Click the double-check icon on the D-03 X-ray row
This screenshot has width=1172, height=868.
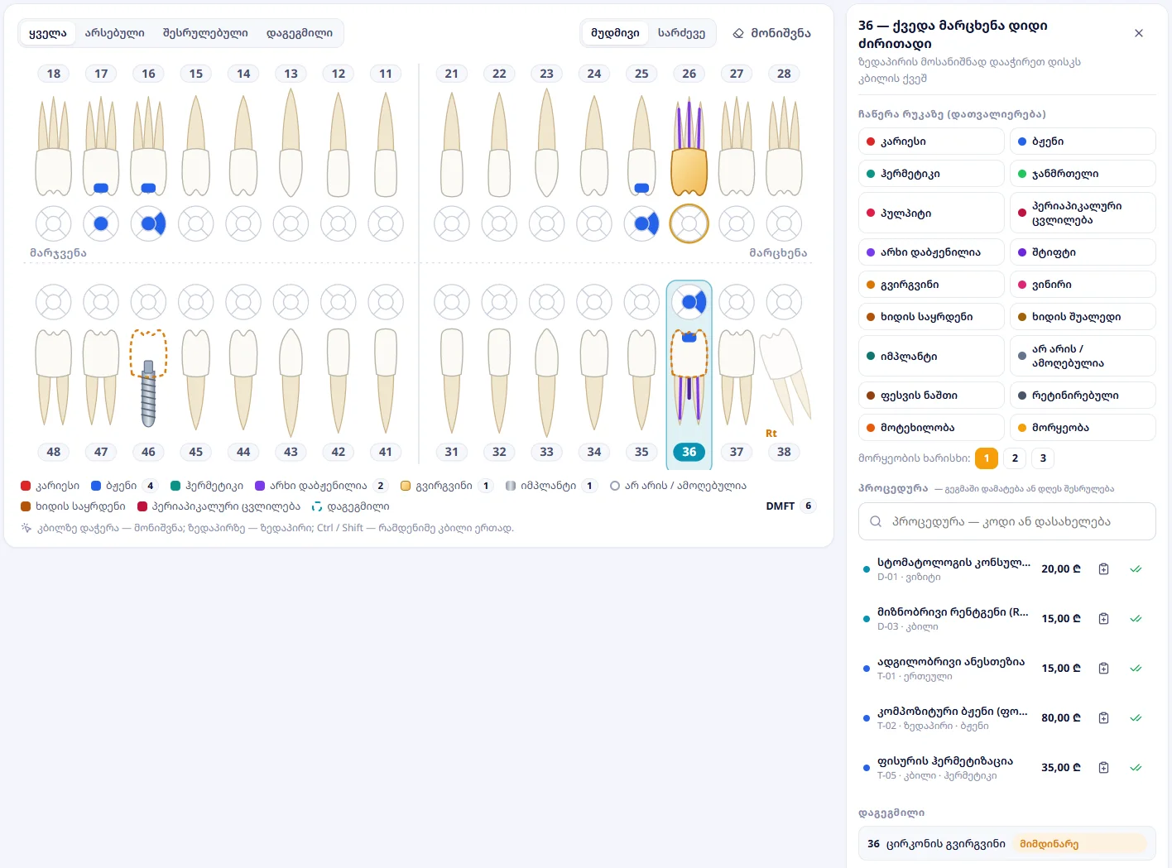[x=1136, y=619]
